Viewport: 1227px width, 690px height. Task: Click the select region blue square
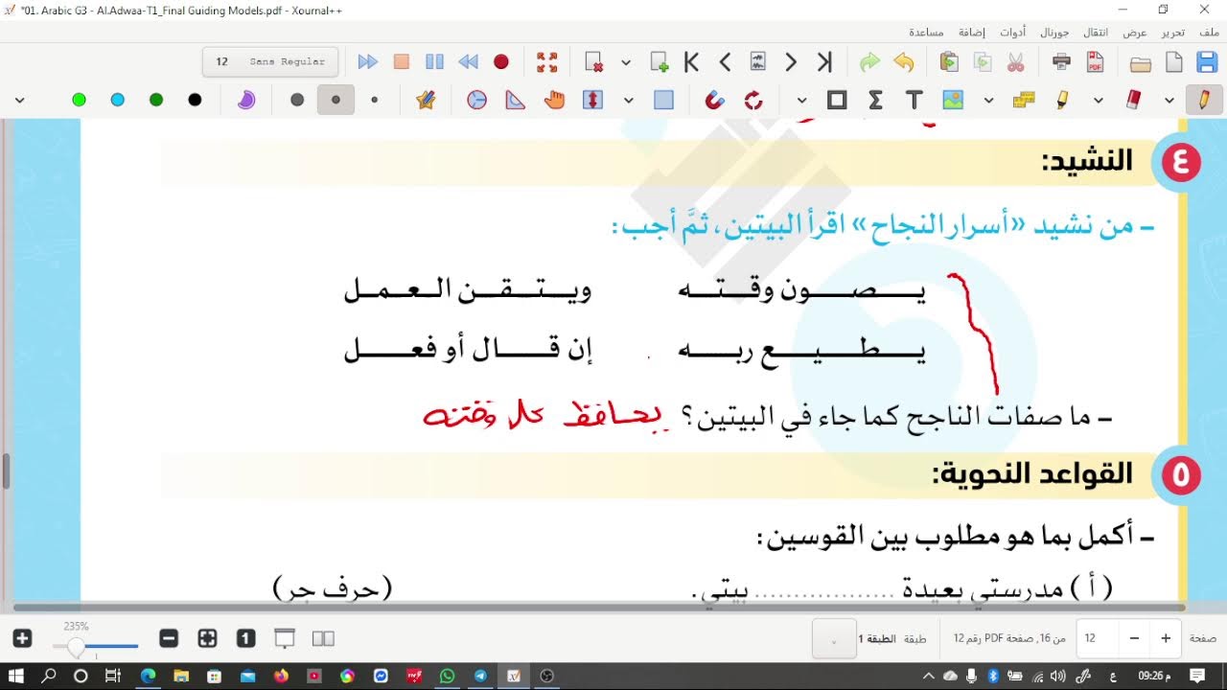663,100
